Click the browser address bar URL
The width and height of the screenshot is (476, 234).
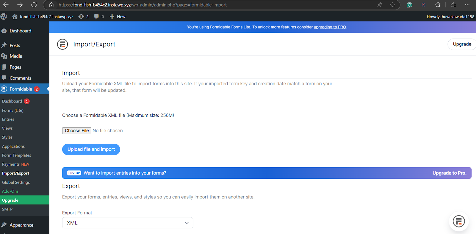143,5
